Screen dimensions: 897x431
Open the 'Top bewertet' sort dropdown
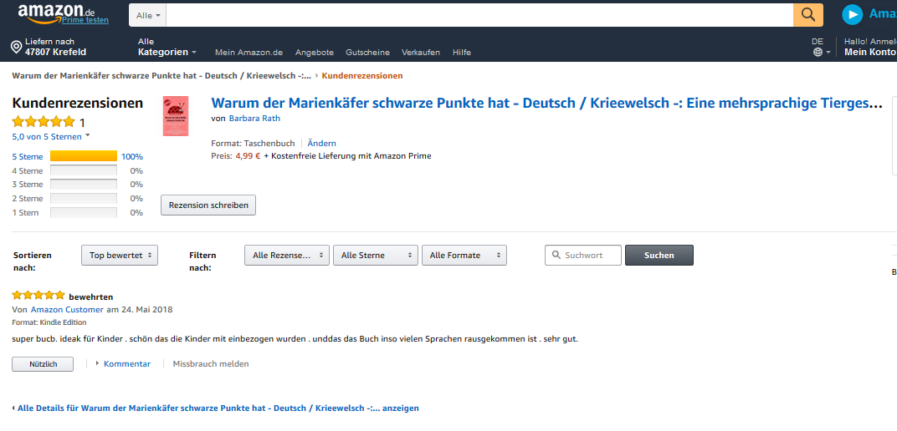click(x=120, y=255)
